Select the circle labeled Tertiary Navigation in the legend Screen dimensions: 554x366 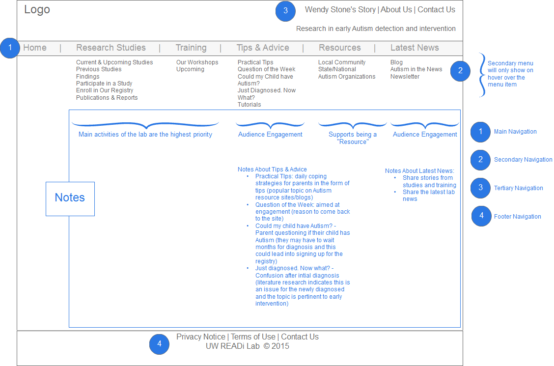480,188
